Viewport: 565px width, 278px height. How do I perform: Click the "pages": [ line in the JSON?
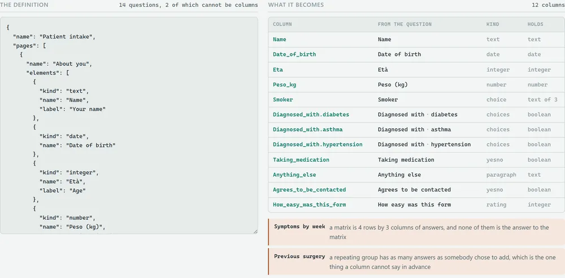pyautogui.click(x=29, y=45)
